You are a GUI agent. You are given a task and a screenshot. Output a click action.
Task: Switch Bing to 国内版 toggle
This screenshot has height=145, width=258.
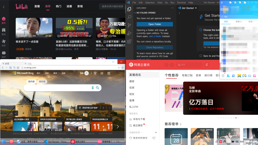(x=31, y=82)
